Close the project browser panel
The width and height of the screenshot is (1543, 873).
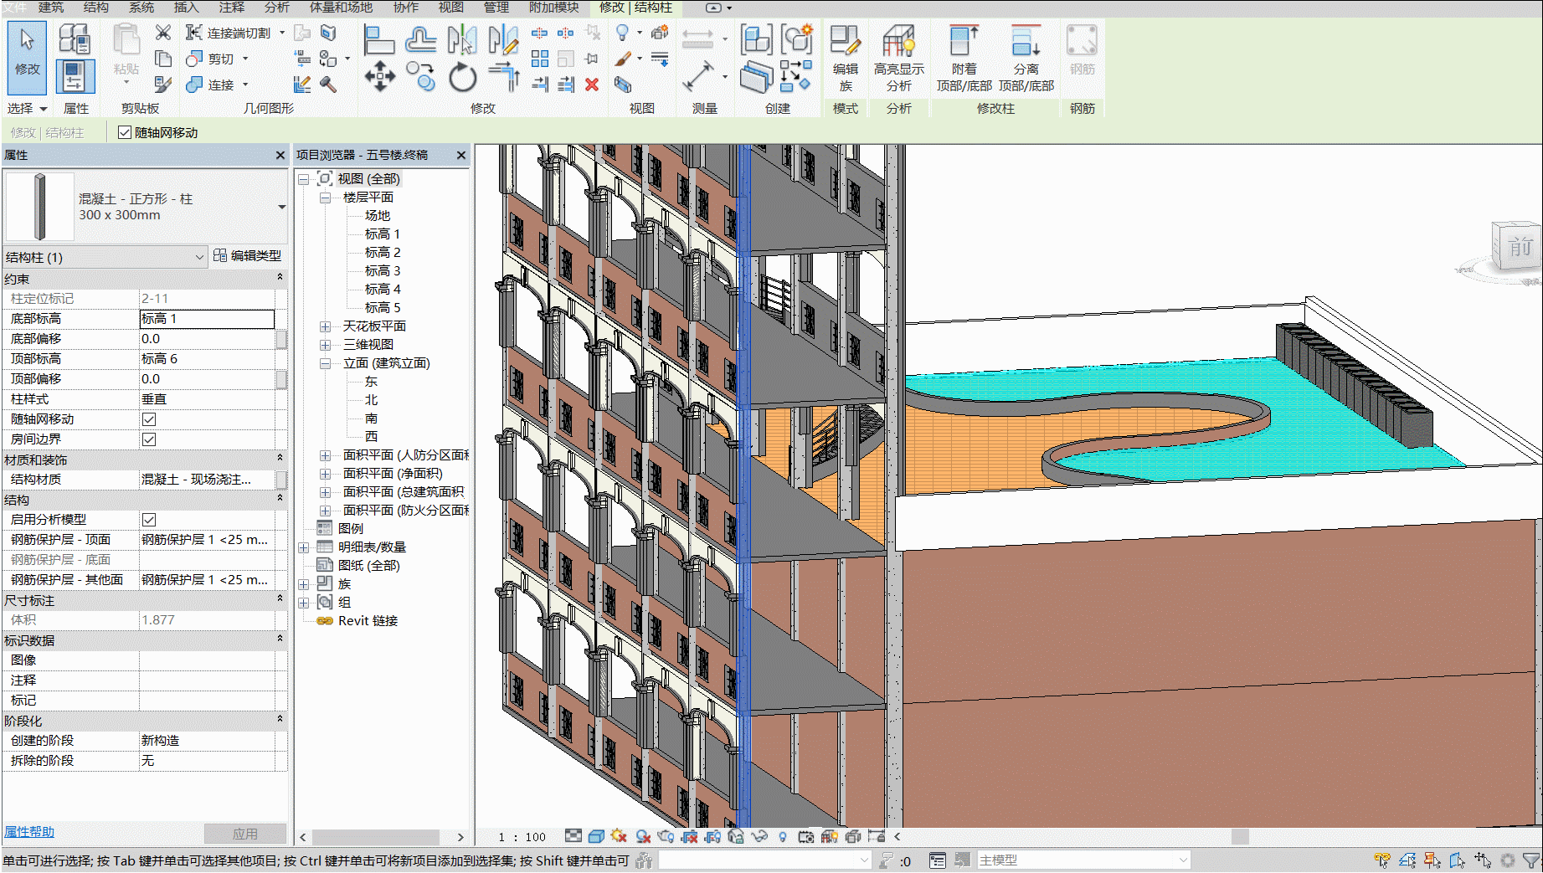(x=460, y=155)
